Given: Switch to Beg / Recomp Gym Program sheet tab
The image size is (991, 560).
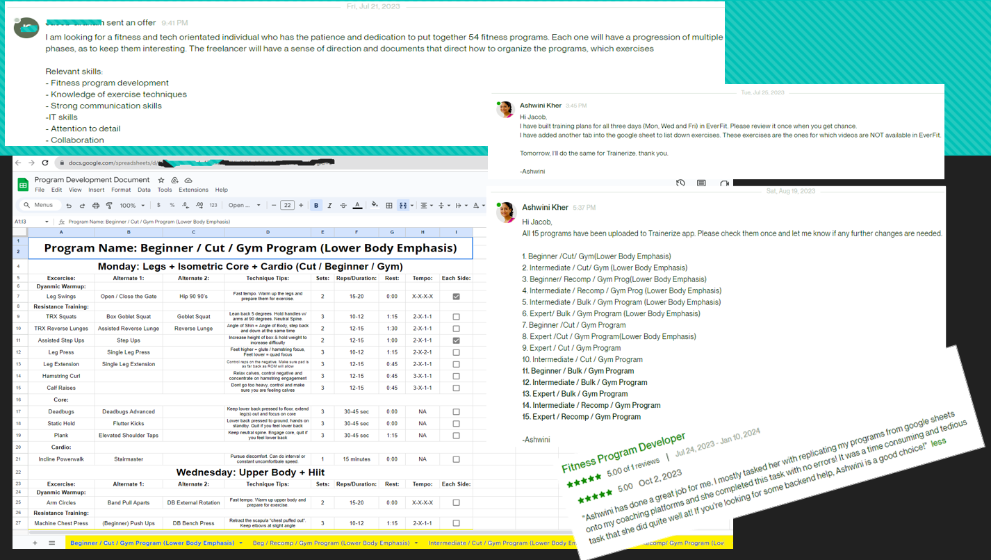Looking at the screenshot, I should [x=331, y=543].
